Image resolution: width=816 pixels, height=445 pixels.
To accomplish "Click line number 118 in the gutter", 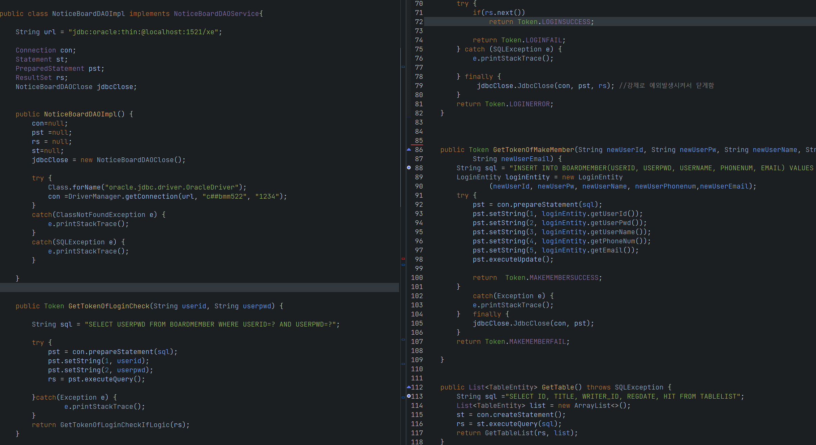I will point(417,442).
